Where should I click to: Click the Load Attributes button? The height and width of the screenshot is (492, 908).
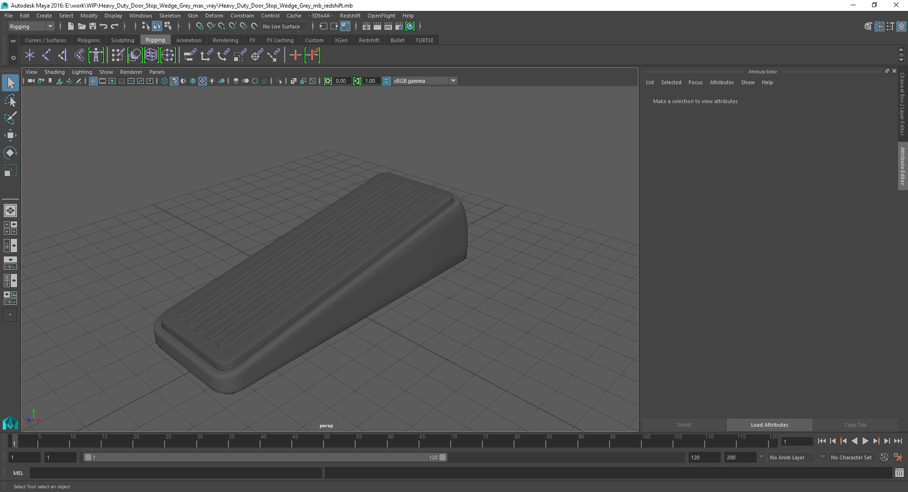pos(769,425)
